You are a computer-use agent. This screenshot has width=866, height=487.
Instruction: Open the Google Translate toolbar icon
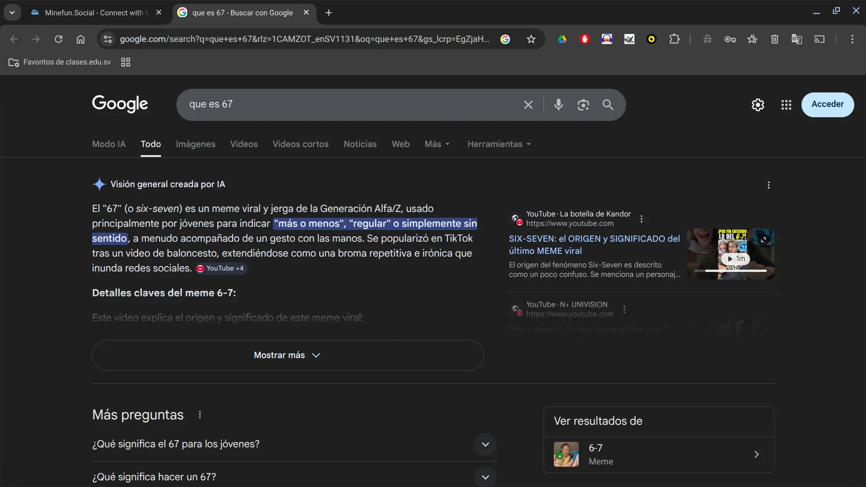[797, 39]
